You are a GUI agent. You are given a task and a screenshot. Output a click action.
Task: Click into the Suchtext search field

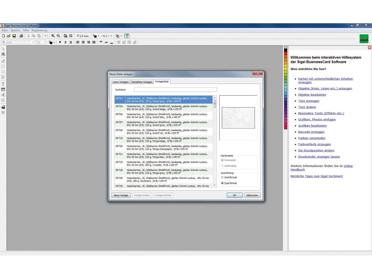point(175,90)
